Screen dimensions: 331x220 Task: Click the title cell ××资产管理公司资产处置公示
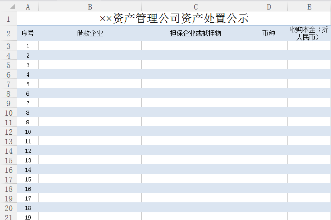(x=174, y=19)
